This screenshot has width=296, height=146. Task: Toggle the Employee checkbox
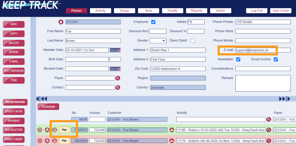(153, 22)
